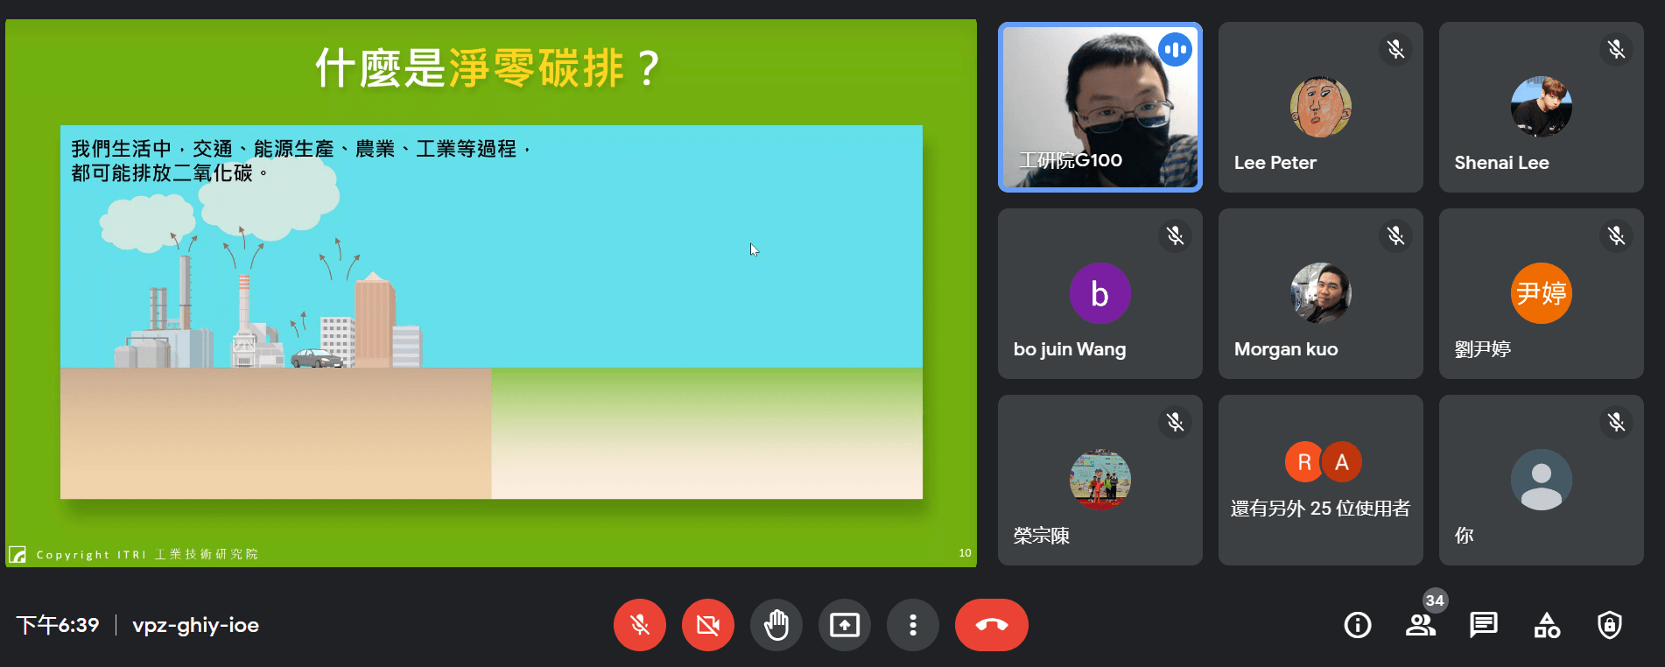This screenshot has width=1665, height=667.
Task: Click Shenai Lee's avatar
Action: click(1542, 107)
